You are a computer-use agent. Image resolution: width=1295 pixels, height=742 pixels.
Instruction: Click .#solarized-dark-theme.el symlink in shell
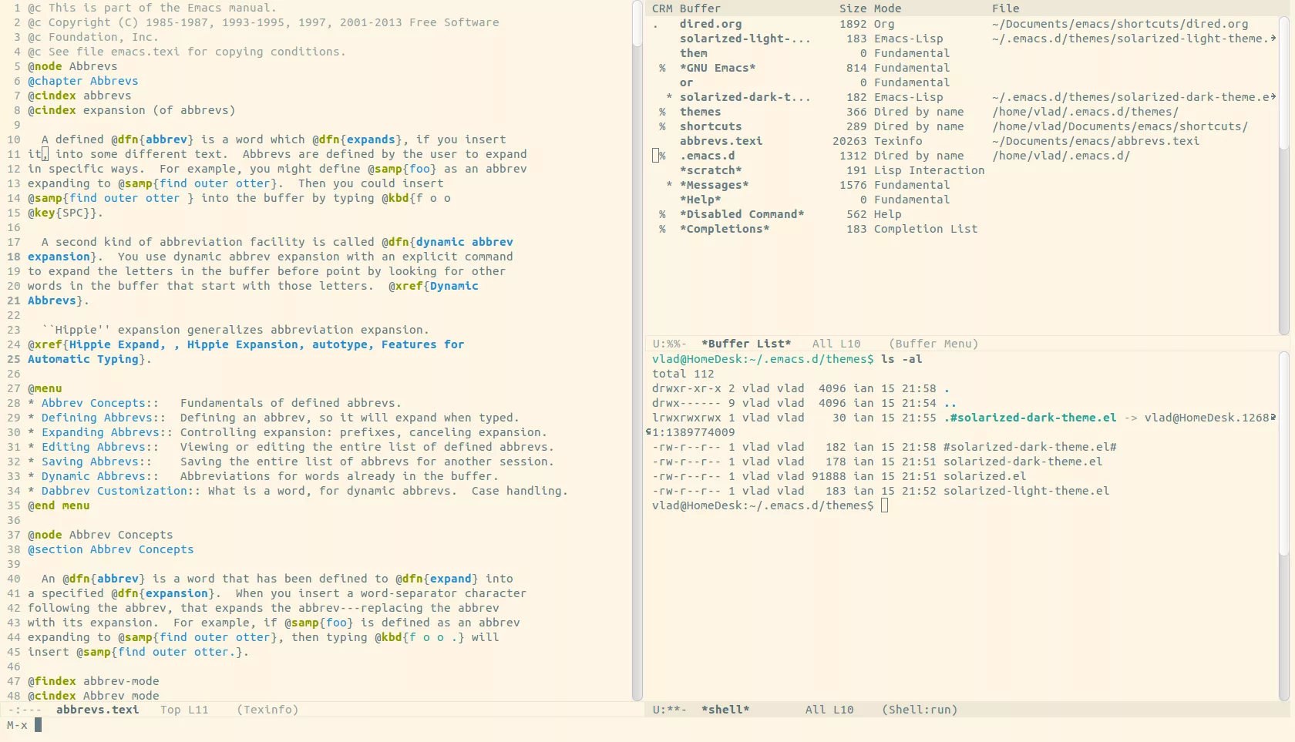pos(1030,418)
